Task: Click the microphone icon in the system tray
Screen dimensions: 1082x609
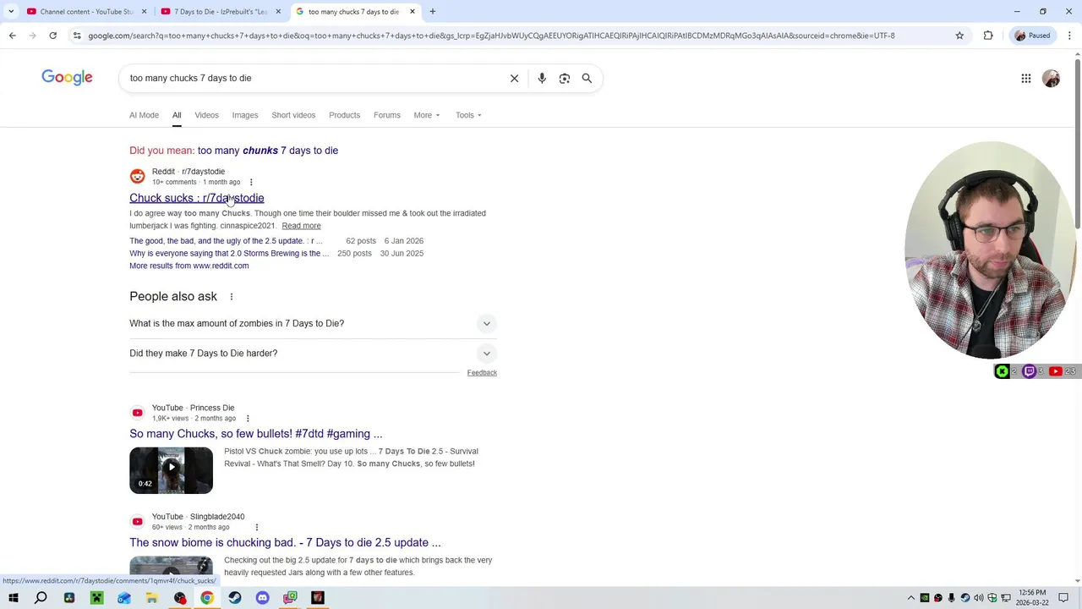Action: [x=951, y=598]
